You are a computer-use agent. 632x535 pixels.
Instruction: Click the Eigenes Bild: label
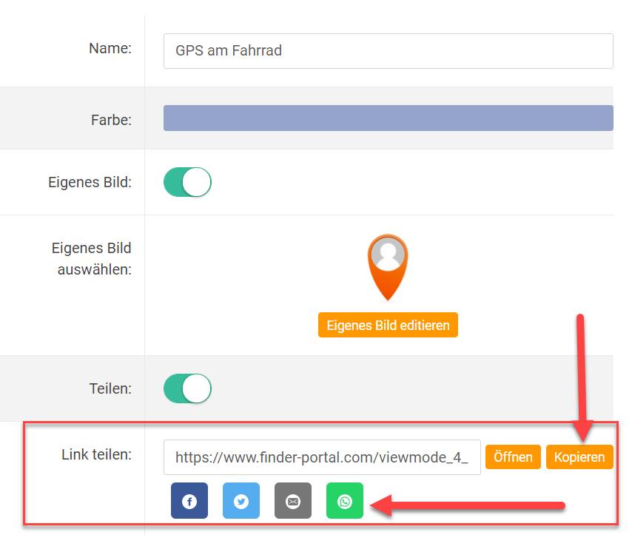coord(90,182)
